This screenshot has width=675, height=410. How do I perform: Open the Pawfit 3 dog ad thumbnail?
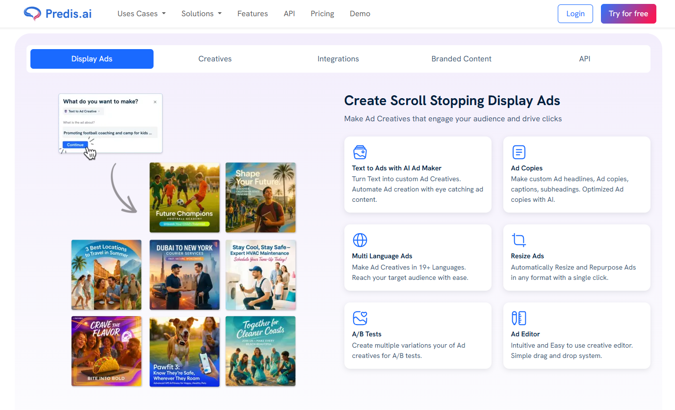point(184,351)
